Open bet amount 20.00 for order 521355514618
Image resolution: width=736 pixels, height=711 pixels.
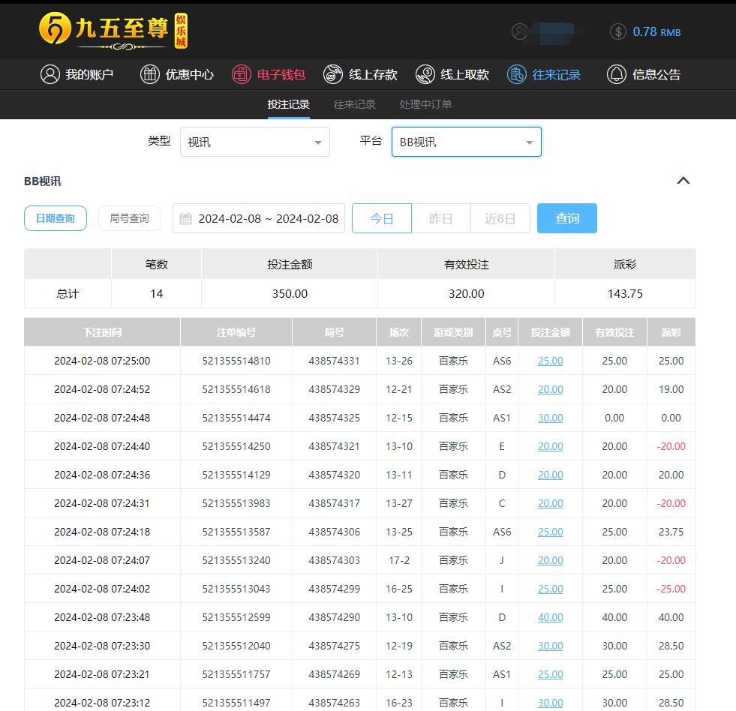click(550, 389)
